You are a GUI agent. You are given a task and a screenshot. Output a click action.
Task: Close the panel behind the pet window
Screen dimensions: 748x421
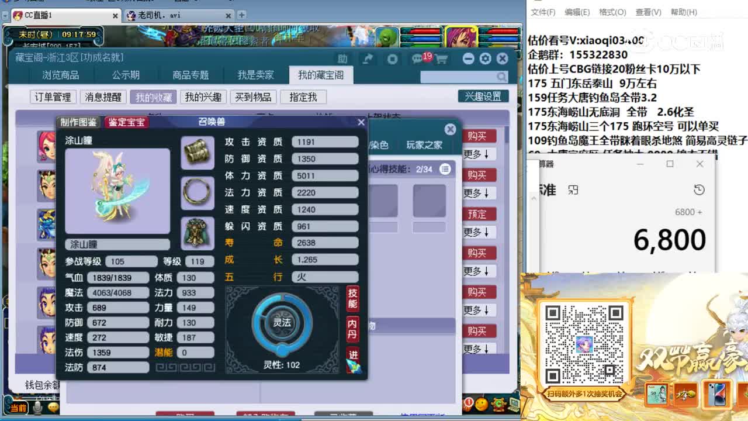[450, 129]
